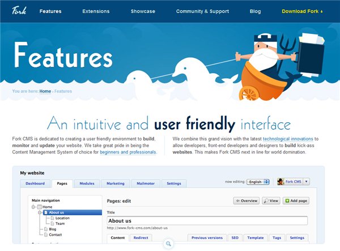This screenshot has height=251, width=340.
Task: Open Community & Support
Action: [x=202, y=11]
